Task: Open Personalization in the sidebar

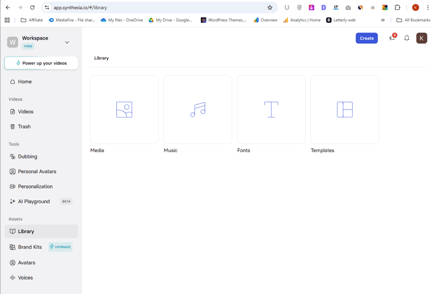Action: (x=41, y=186)
